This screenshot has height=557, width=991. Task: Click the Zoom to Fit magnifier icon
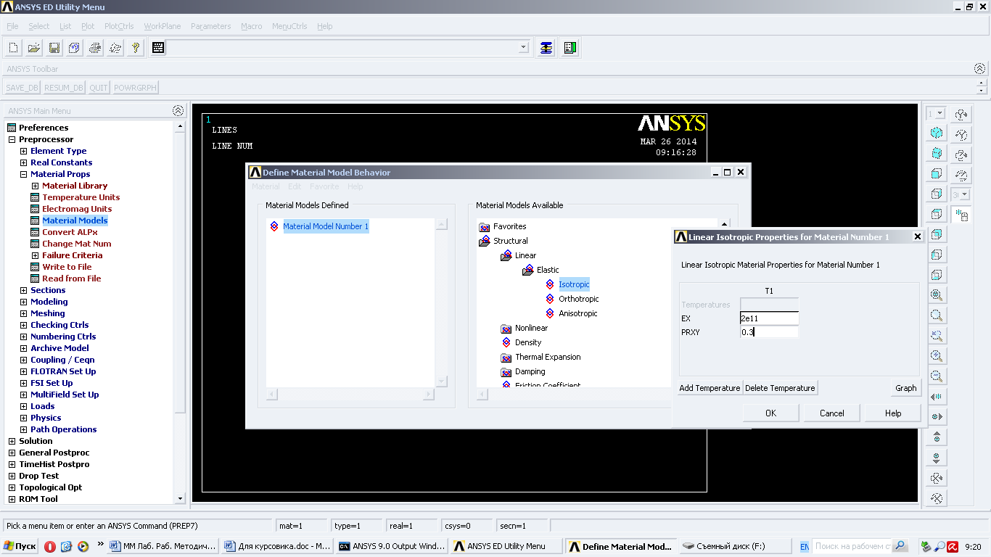(937, 295)
